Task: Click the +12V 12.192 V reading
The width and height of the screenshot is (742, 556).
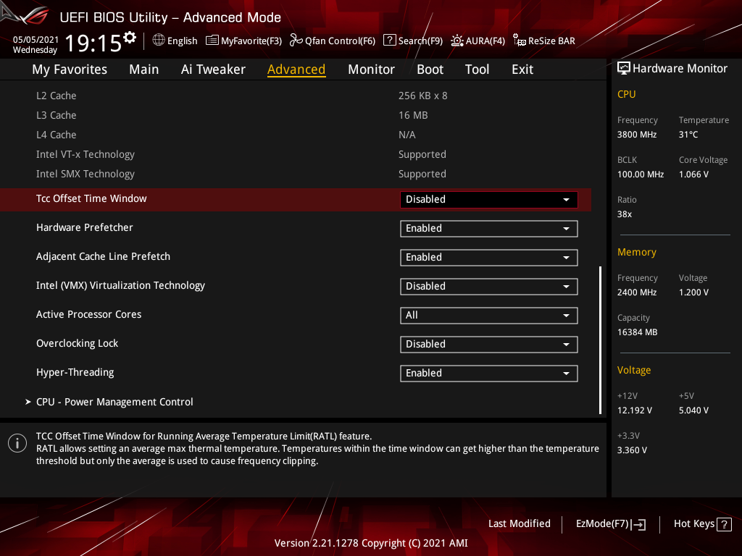Action: click(x=634, y=410)
